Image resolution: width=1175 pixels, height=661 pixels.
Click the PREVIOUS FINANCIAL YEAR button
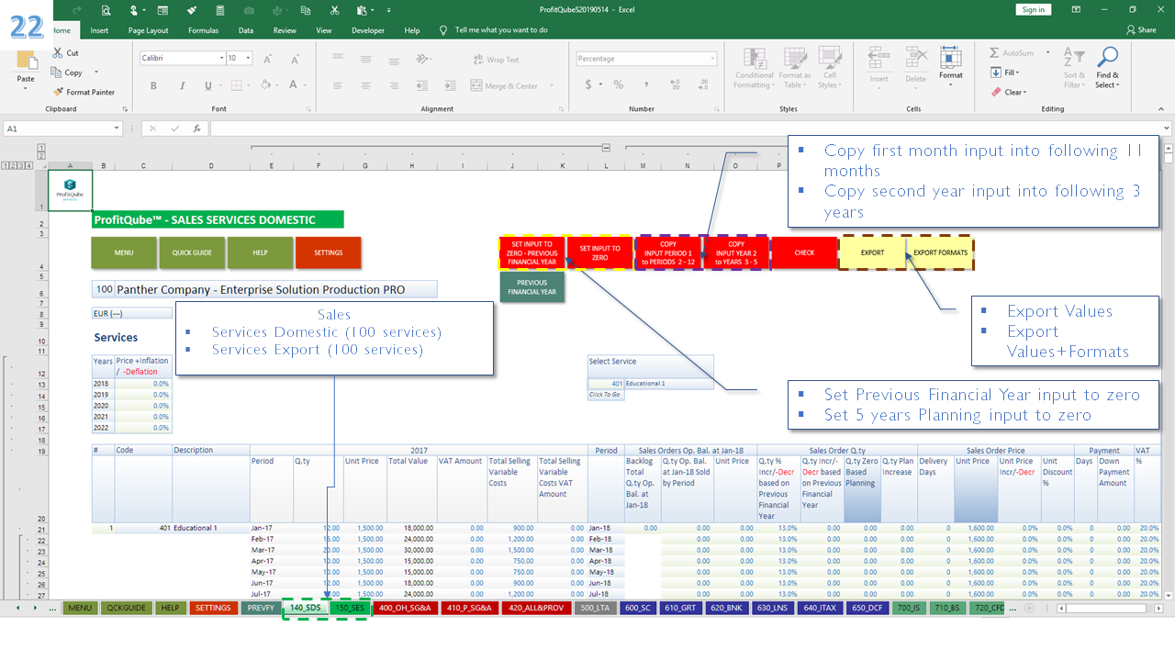click(x=532, y=286)
